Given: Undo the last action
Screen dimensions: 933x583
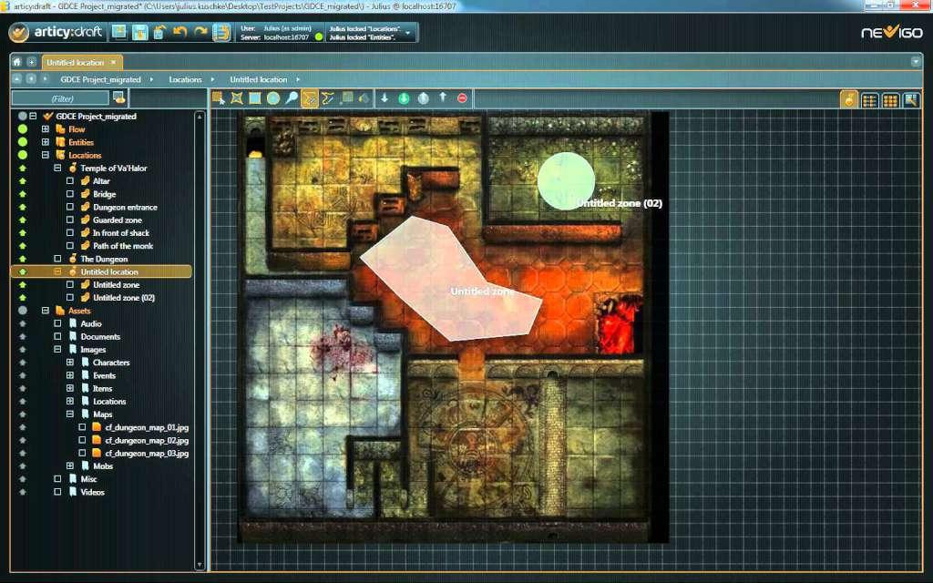Looking at the screenshot, I should tap(180, 32).
